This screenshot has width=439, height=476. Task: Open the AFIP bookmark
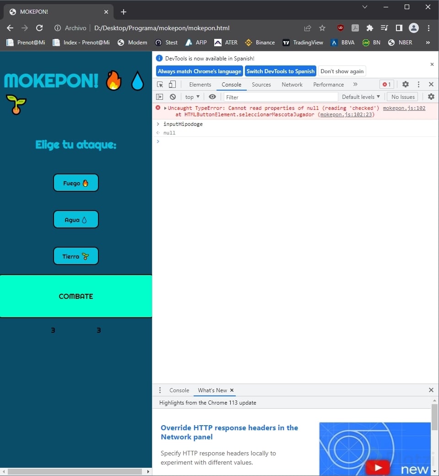[x=196, y=43]
